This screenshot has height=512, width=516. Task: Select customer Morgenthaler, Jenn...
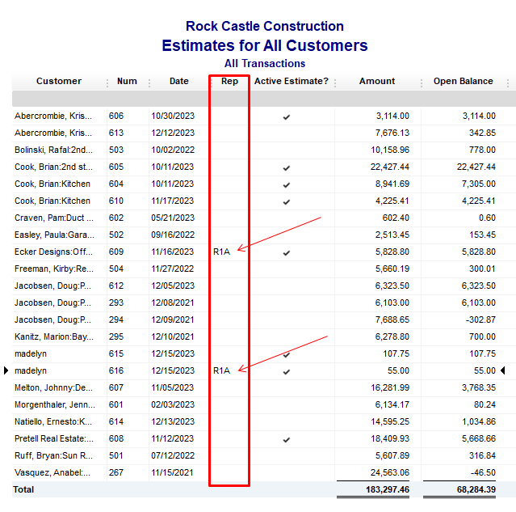pyautogui.click(x=55, y=404)
